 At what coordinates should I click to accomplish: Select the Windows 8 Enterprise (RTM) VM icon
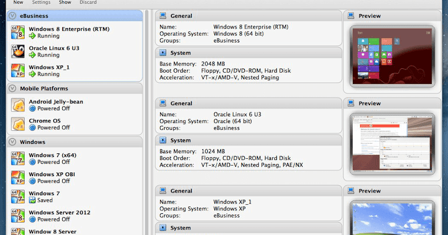[x=18, y=32]
